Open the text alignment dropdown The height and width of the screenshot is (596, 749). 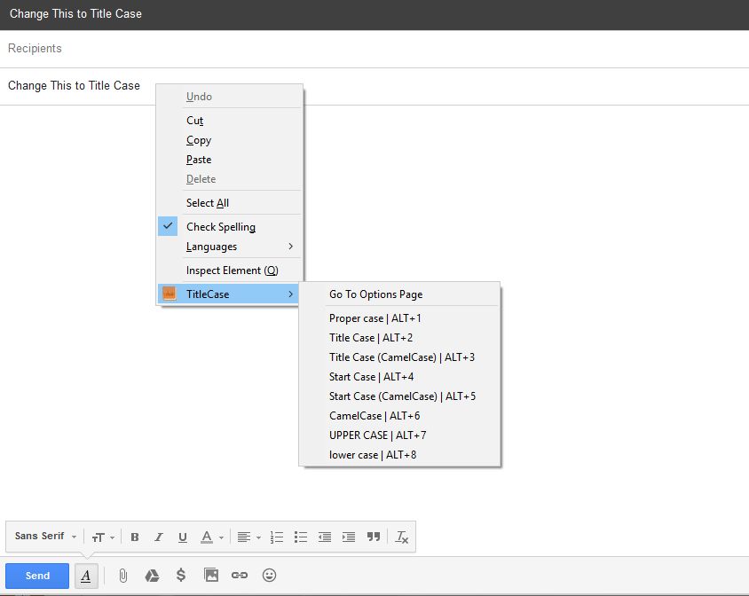(x=247, y=537)
